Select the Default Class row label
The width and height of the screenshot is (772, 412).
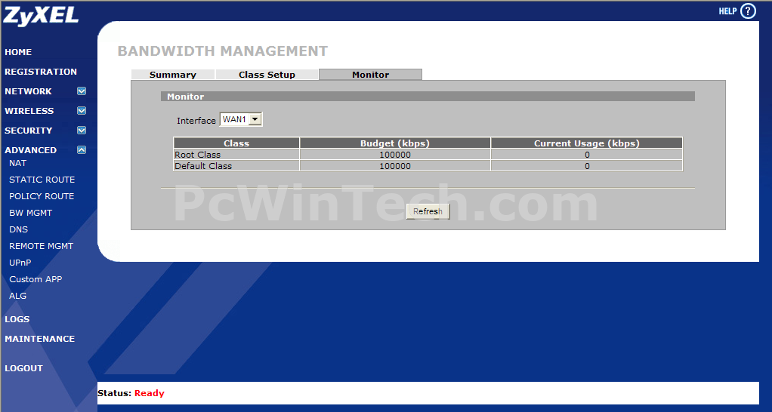click(203, 166)
